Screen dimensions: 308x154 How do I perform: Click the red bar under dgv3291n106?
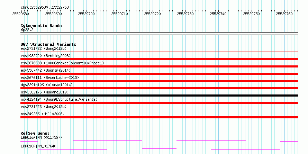click(159, 88)
